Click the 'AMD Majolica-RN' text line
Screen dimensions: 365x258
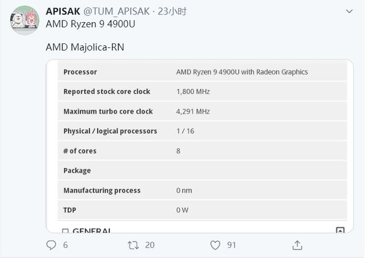coord(85,47)
